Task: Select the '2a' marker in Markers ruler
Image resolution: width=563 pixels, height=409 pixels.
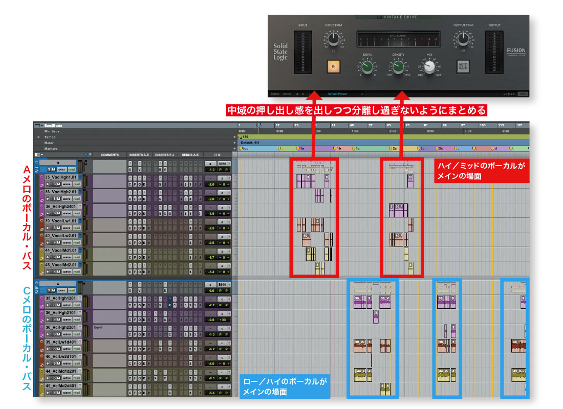Action: (393, 148)
